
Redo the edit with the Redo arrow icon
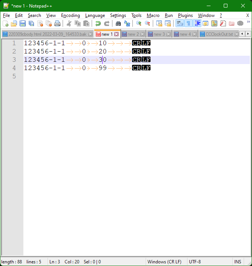pos(107,24)
